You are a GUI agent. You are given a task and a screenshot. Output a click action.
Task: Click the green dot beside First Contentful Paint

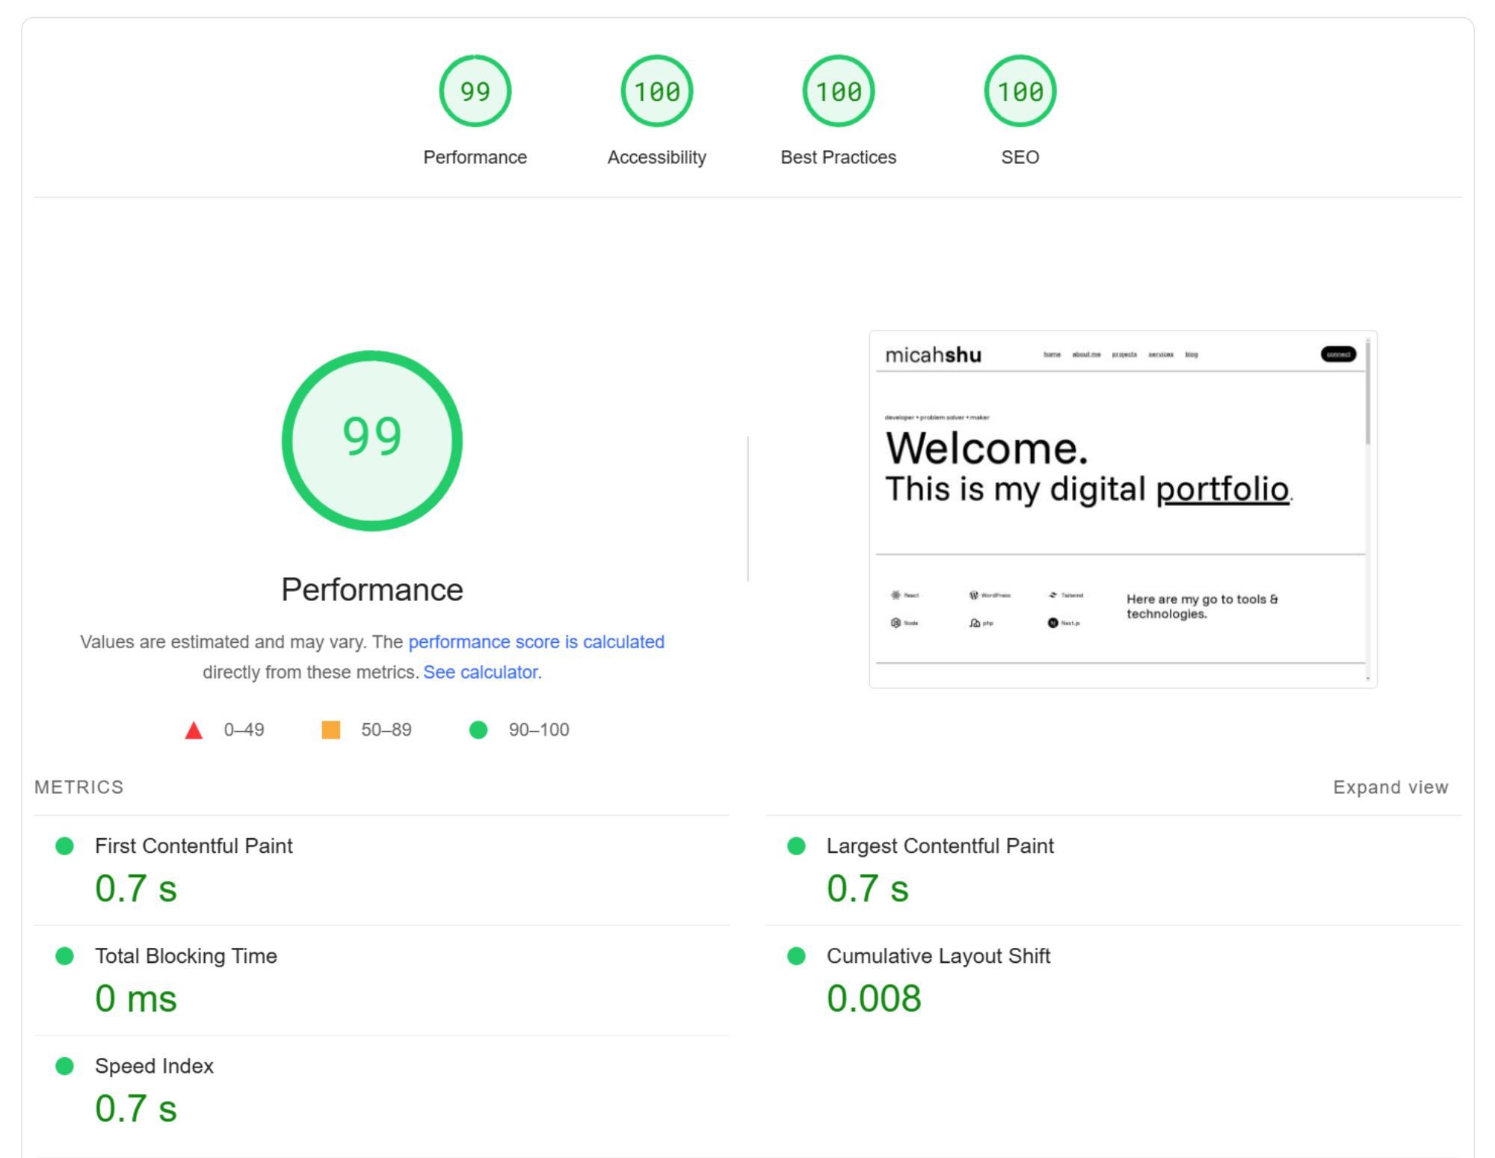(x=65, y=846)
